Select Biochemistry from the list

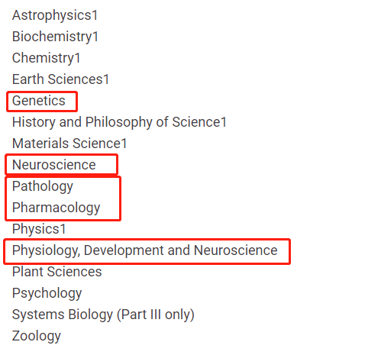53,37
